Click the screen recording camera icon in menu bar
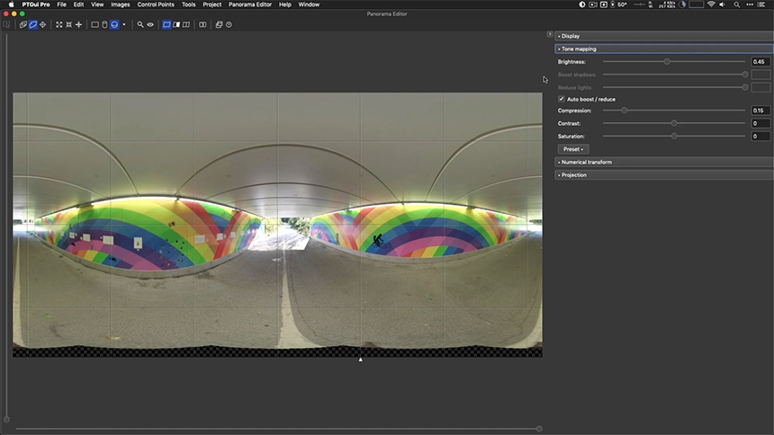The image size is (774, 435). coord(593,4)
